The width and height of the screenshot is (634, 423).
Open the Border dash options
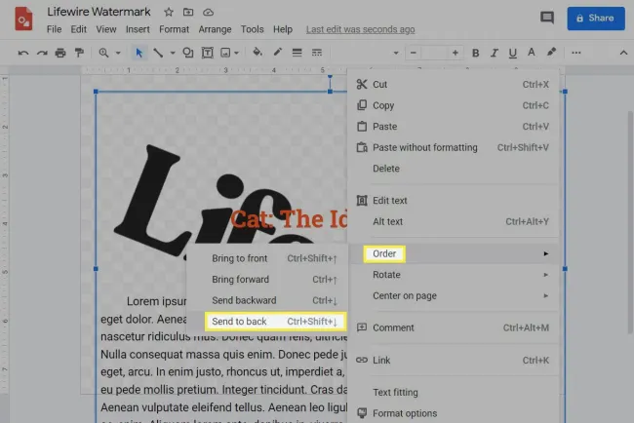click(317, 53)
